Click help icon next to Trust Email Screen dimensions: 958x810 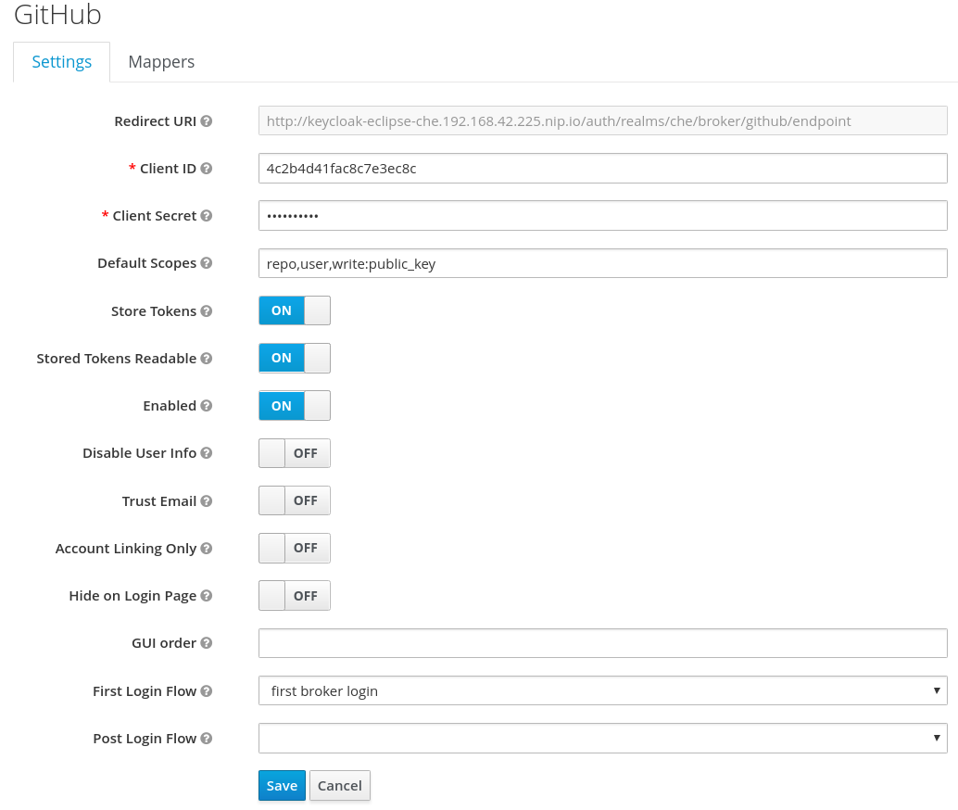(x=207, y=501)
